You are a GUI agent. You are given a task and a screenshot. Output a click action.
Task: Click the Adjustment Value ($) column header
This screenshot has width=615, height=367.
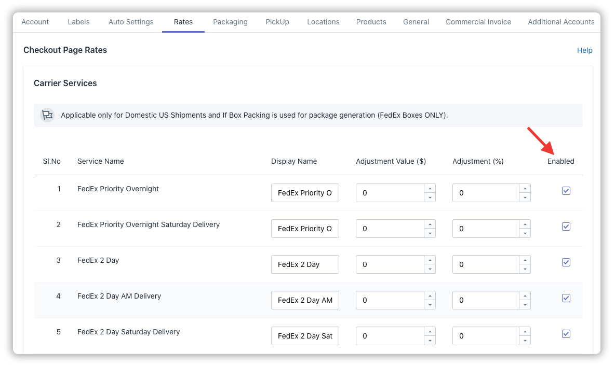point(391,161)
